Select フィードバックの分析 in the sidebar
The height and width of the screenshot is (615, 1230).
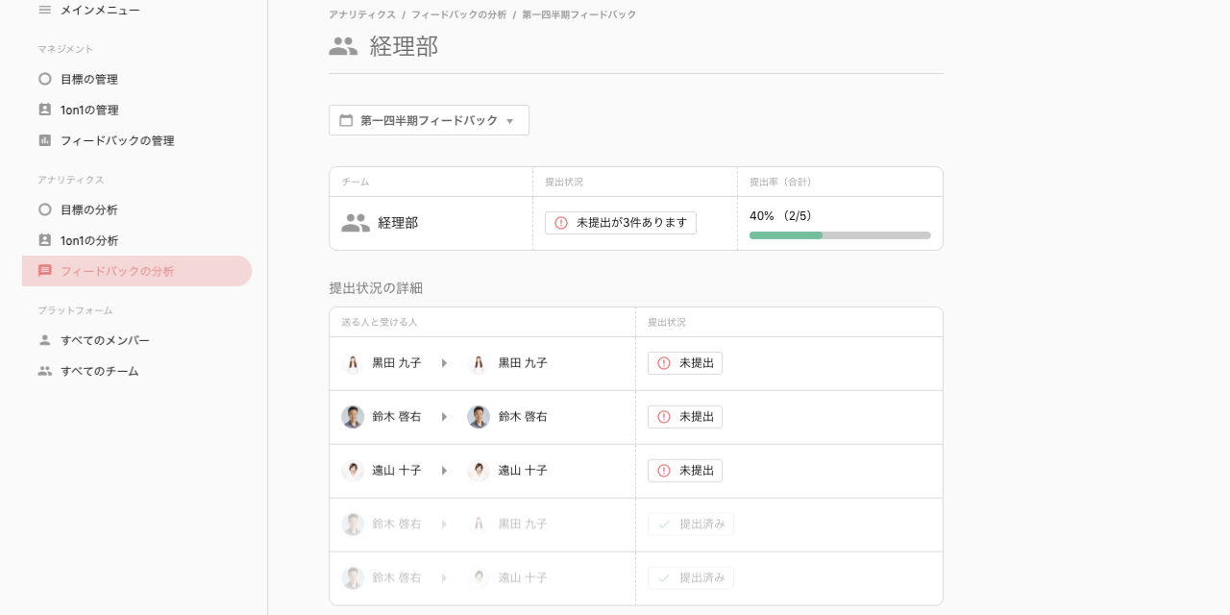coord(117,271)
